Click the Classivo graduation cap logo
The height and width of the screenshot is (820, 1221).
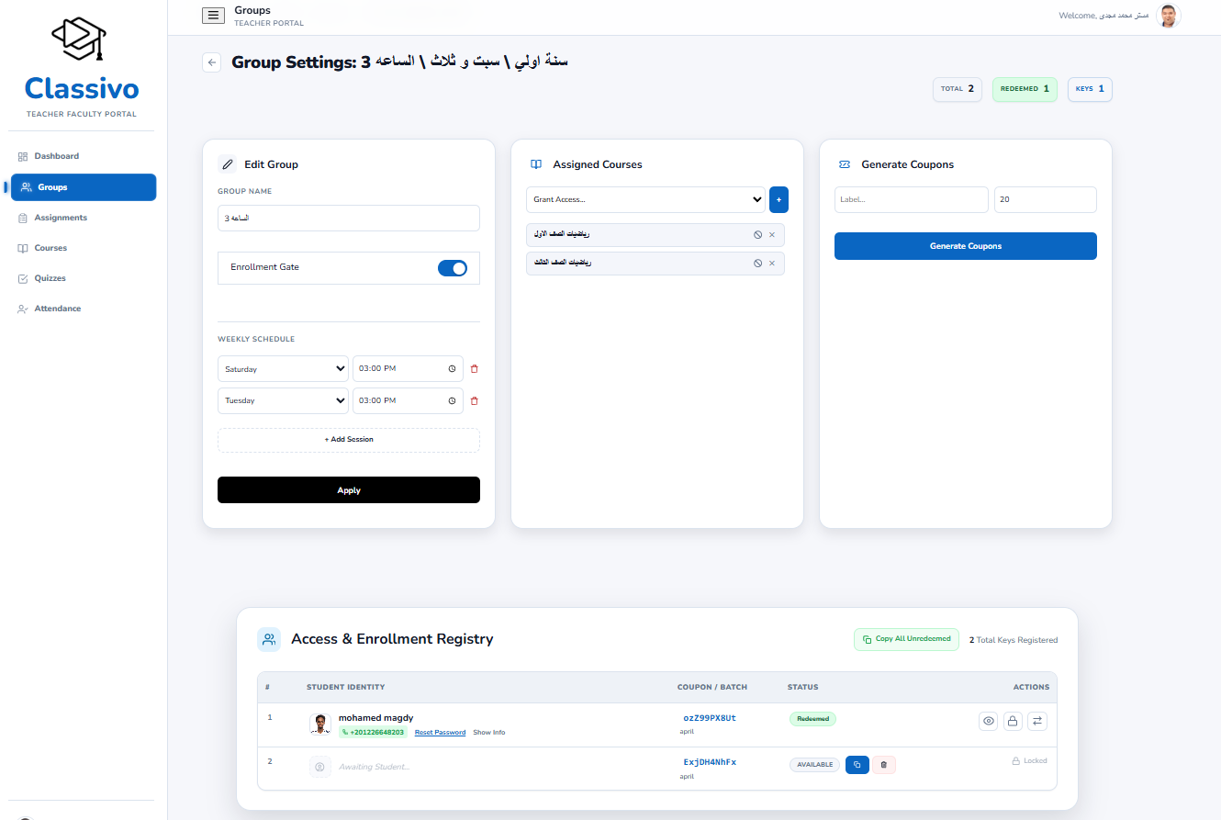click(x=79, y=40)
